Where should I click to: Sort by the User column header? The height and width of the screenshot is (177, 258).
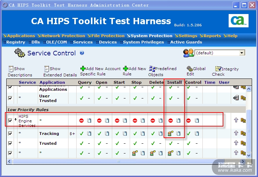[x=224, y=82]
